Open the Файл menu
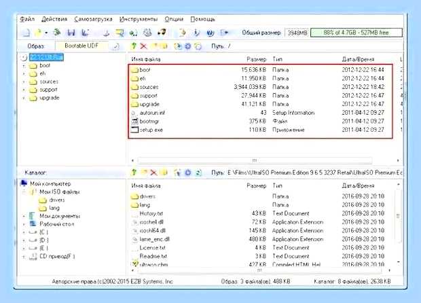This screenshot has width=421, height=303. tap(27, 19)
